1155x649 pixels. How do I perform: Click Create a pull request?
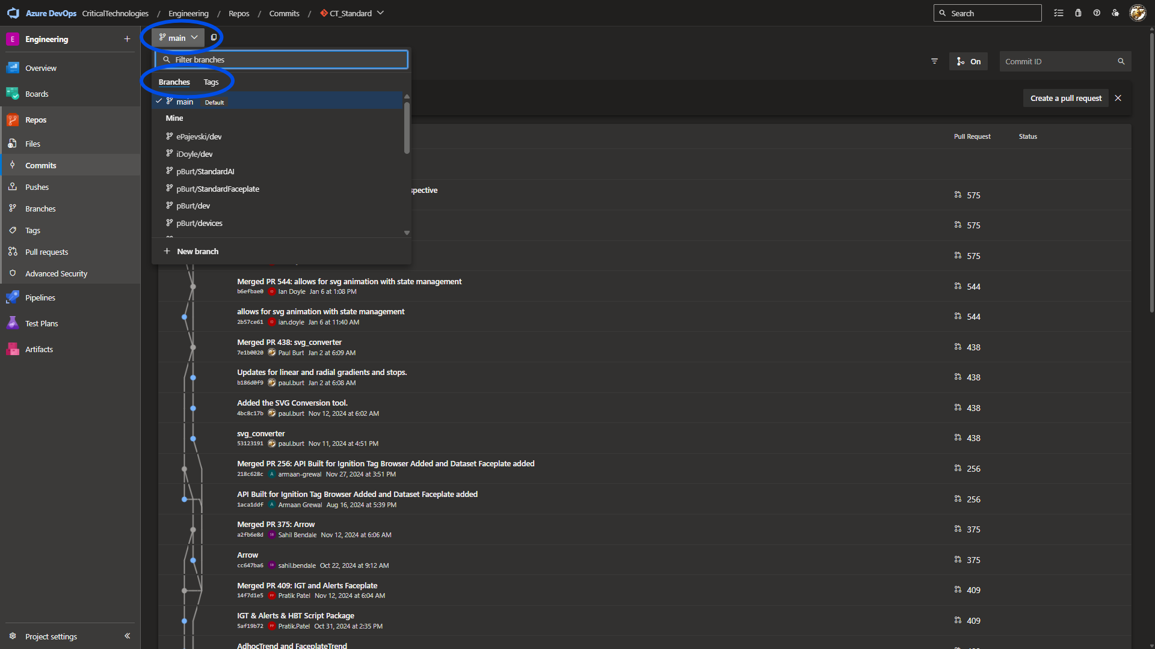pos(1065,98)
